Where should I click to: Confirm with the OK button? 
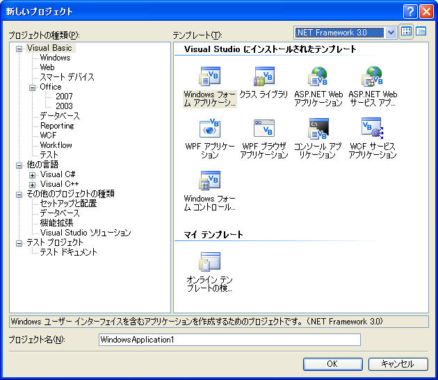coord(333,364)
